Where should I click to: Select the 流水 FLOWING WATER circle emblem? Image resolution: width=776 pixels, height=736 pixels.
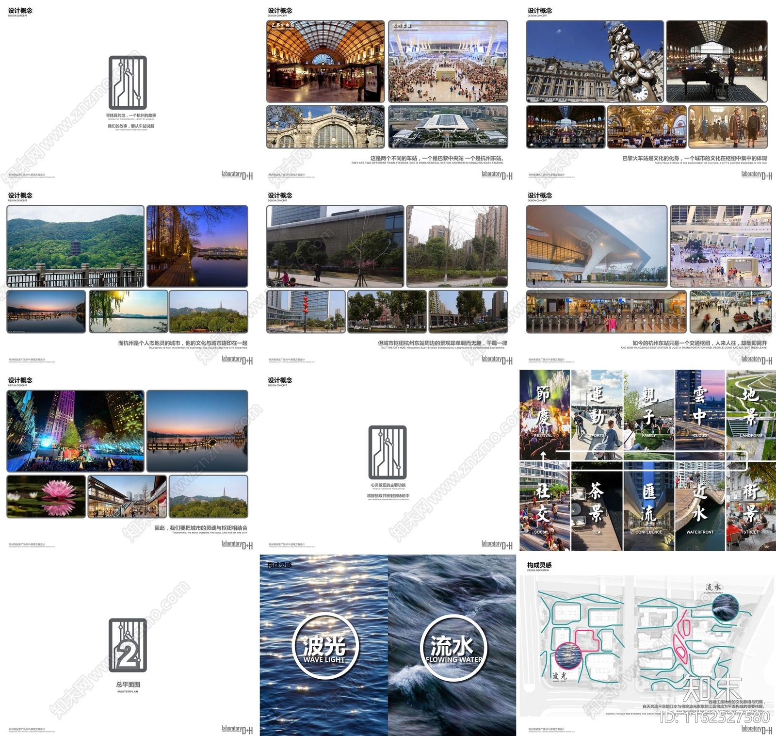[x=453, y=647]
